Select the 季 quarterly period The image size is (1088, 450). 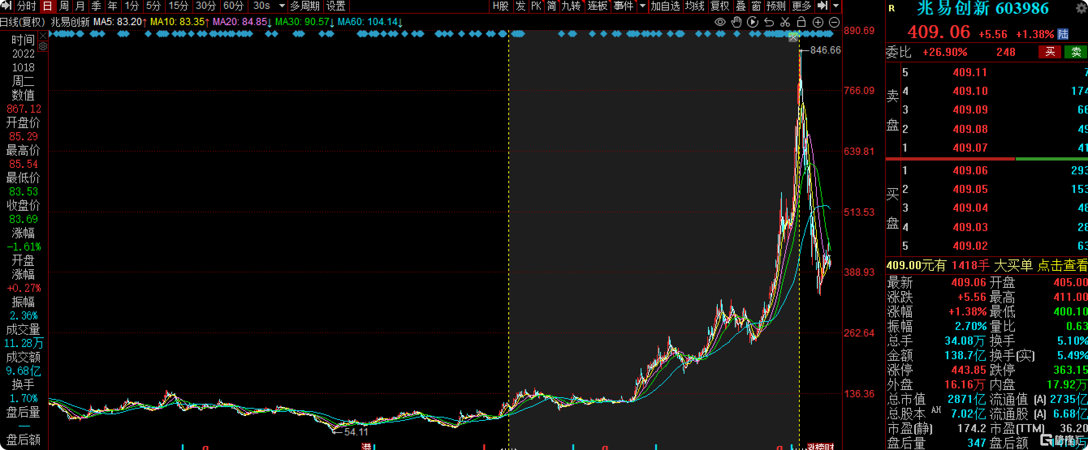96,6
